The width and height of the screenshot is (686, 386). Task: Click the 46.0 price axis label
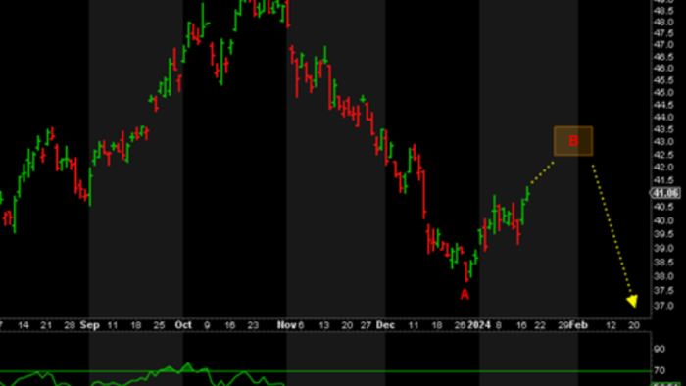pyautogui.click(x=663, y=69)
